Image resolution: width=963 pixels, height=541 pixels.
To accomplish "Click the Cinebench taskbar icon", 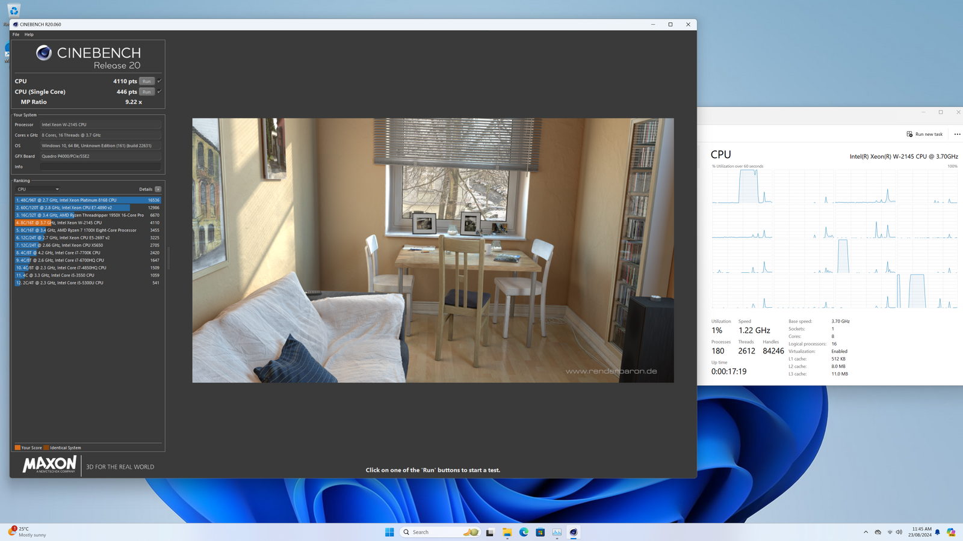I will click(x=574, y=532).
